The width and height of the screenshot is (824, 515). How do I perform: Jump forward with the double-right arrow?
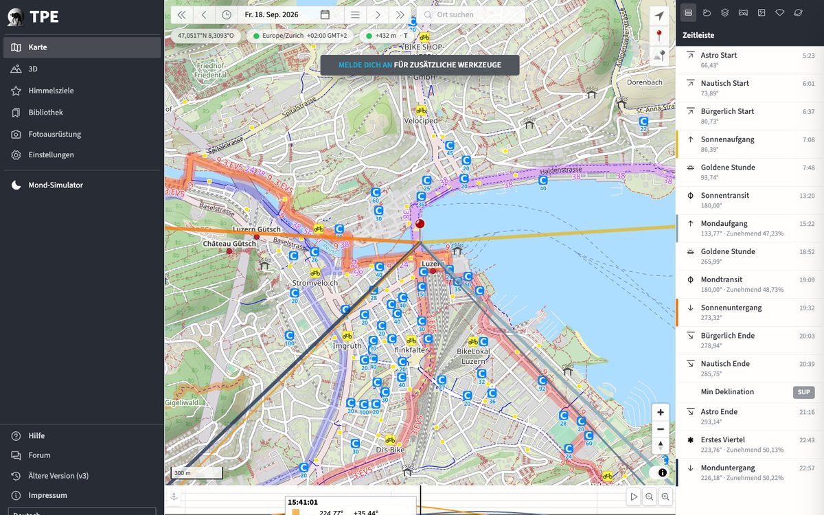coord(400,14)
